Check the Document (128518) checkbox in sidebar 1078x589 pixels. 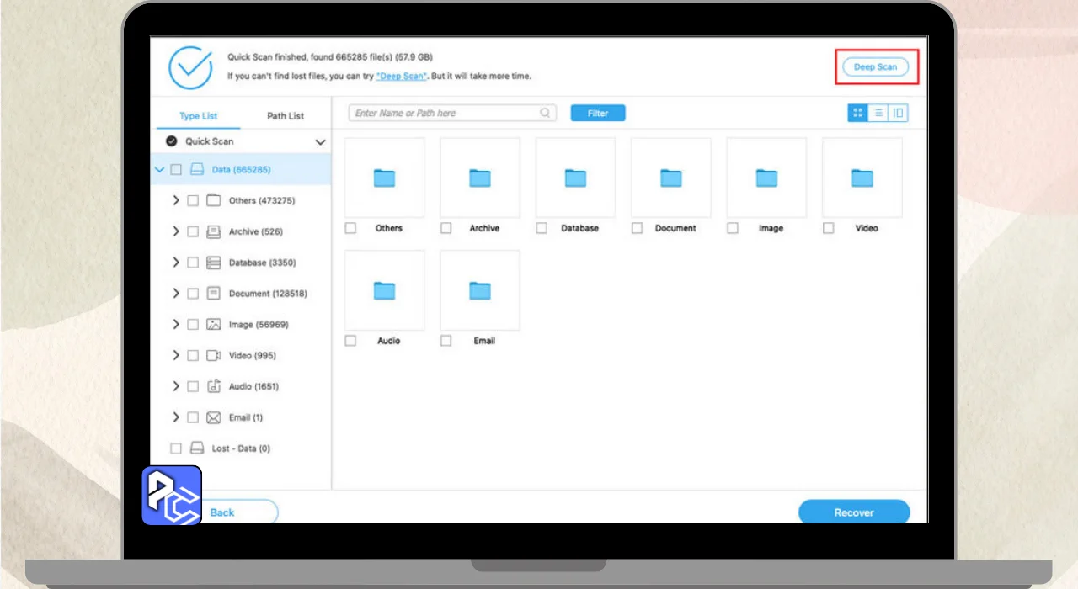193,294
